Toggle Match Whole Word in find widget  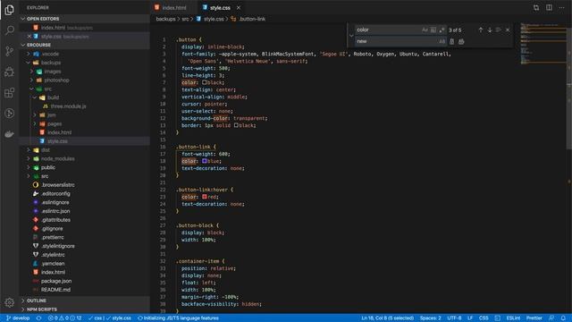[x=433, y=30]
